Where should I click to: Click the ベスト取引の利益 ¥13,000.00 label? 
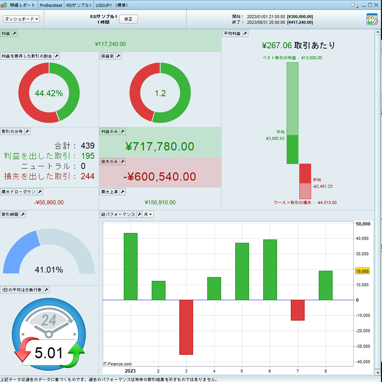[x=292, y=58]
